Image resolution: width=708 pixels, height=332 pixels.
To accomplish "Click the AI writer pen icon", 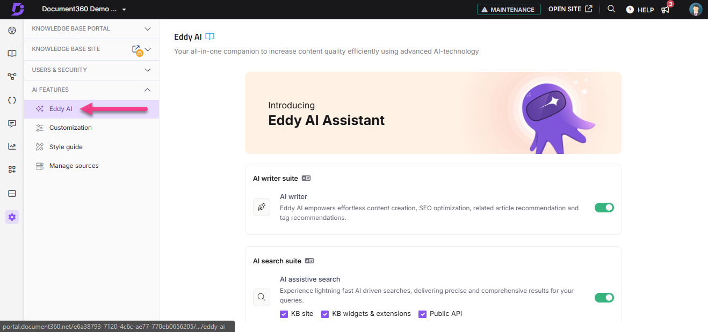I will [262, 207].
